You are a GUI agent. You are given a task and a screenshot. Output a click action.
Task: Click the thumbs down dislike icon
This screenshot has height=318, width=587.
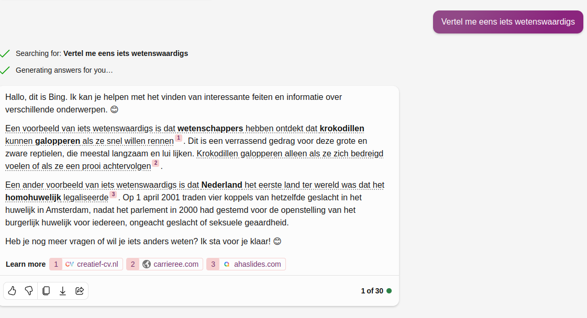29,291
